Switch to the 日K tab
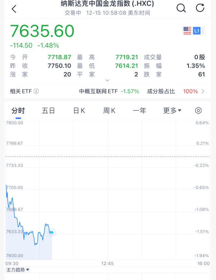The image size is (216, 280). (x=79, y=111)
